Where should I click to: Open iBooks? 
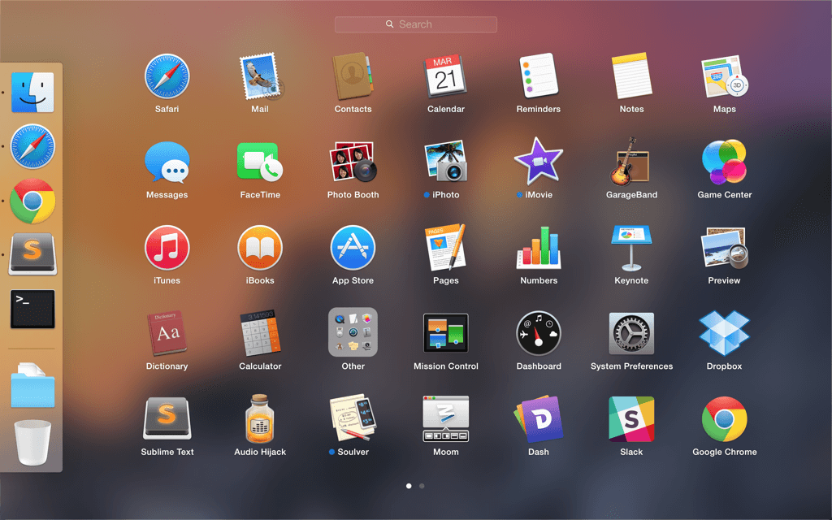pos(260,248)
